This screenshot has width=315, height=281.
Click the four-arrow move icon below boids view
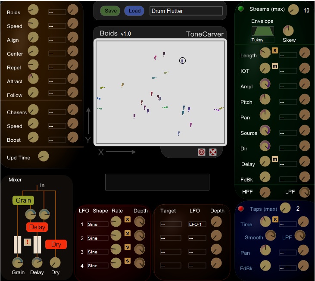click(213, 152)
